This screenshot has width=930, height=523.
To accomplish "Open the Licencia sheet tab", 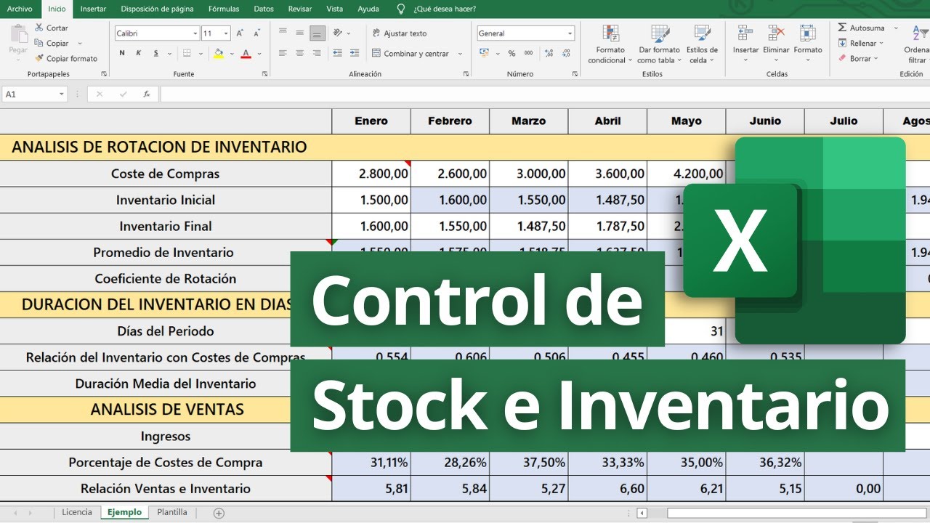I will pos(77,512).
